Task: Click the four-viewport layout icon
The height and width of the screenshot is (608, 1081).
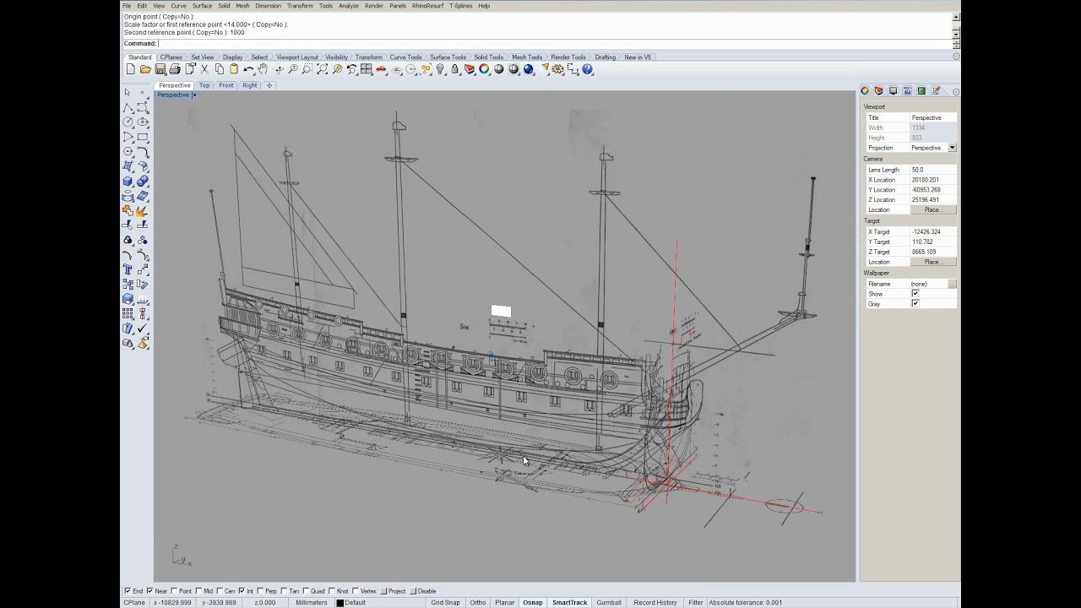Action: tap(367, 69)
